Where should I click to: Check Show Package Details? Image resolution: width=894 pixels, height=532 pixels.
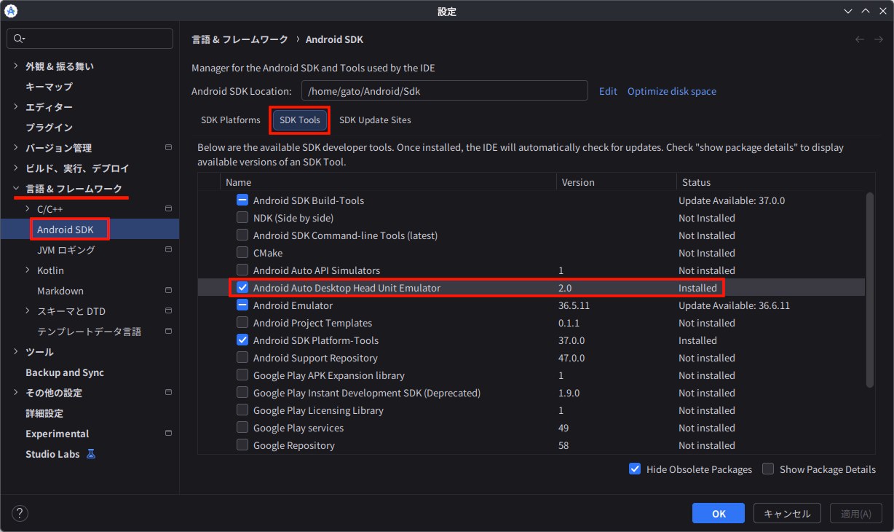point(768,469)
